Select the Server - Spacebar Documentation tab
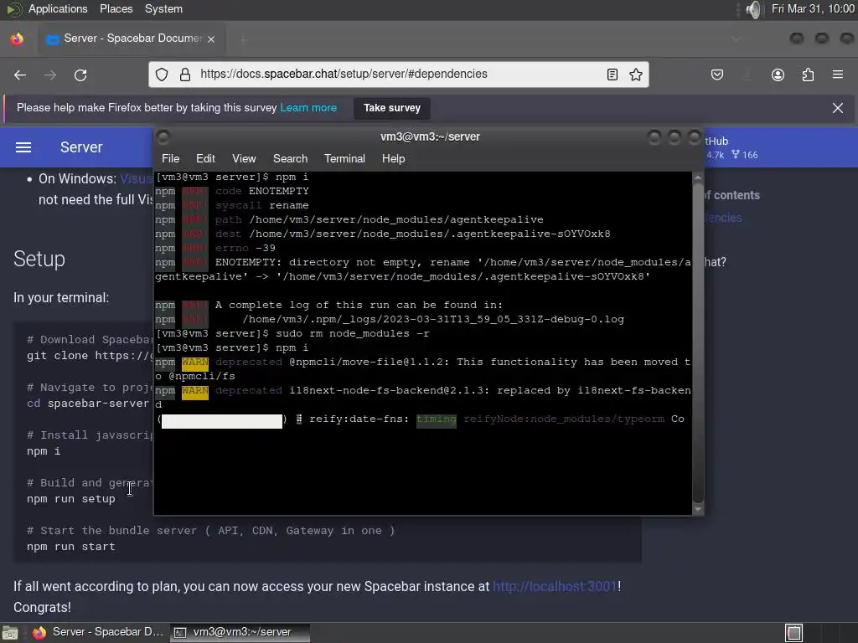858x643 pixels. (x=132, y=39)
